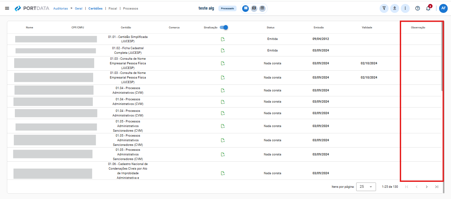Select the Geral tab
Screen dimensions: 451x199
point(79,9)
